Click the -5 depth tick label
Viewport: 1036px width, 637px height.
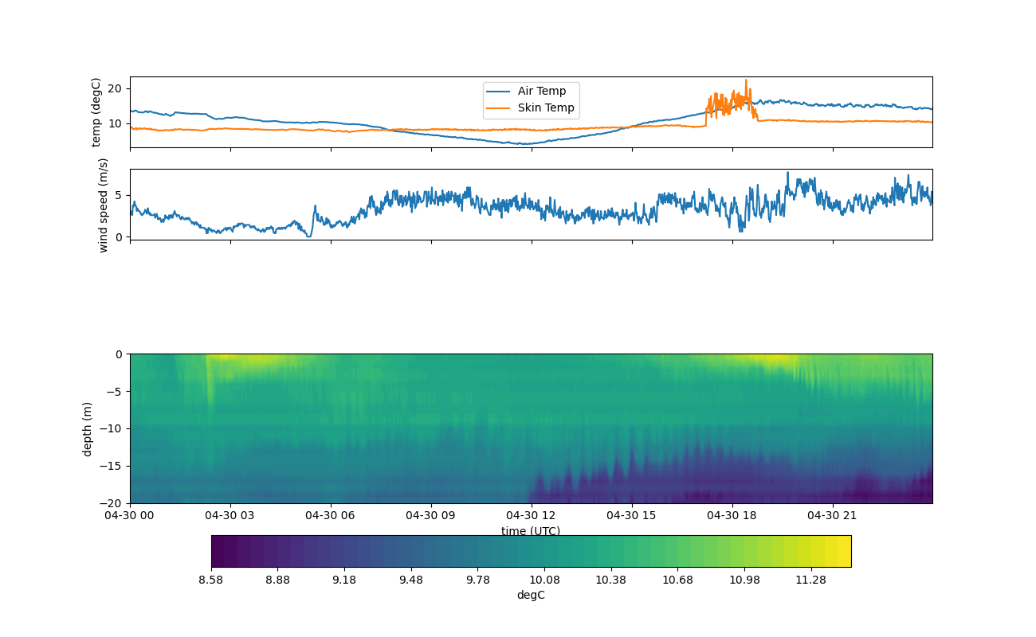tap(117, 391)
